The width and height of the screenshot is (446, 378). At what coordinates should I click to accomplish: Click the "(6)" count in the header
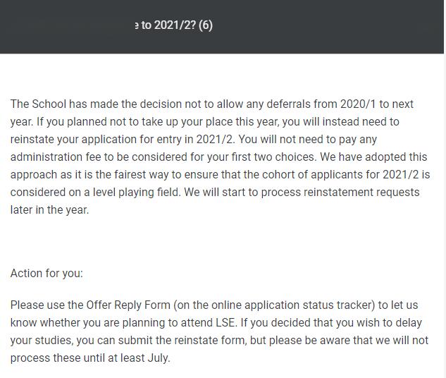click(x=206, y=25)
